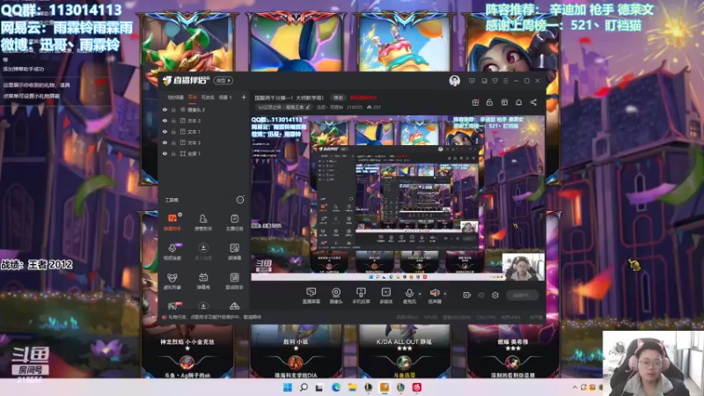Open File Explorer from taskbar
Viewport: 704px width, 396px height.
pyautogui.click(x=352, y=387)
